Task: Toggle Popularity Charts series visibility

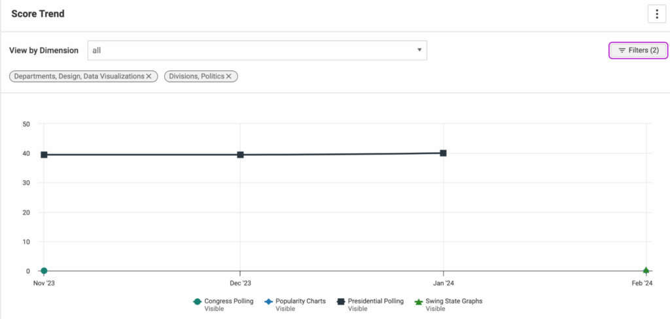Action: tap(300, 301)
